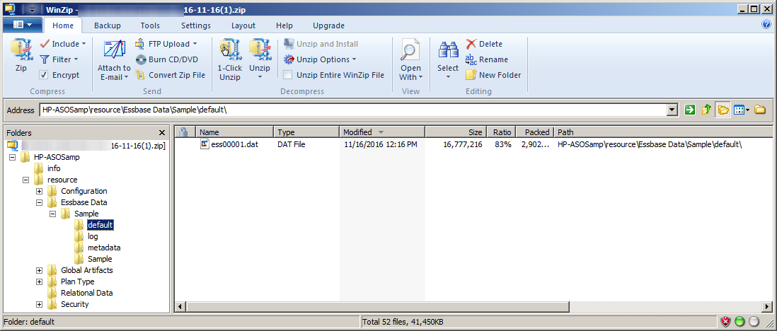Open the Layout tab
The height and width of the screenshot is (331, 777).
[x=243, y=25]
